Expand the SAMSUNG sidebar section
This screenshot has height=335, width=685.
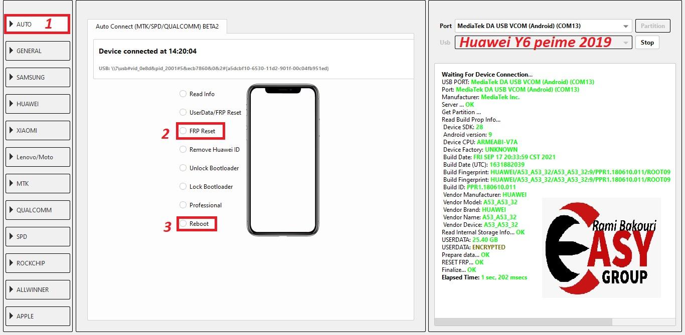coord(38,77)
